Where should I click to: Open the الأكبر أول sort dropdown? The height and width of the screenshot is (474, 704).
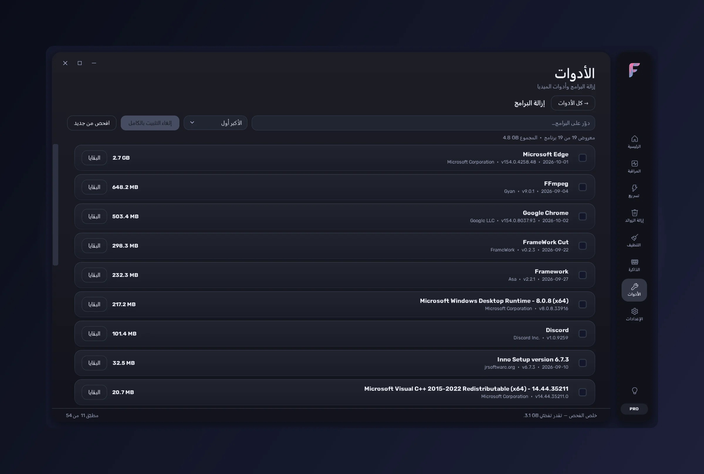tap(216, 123)
